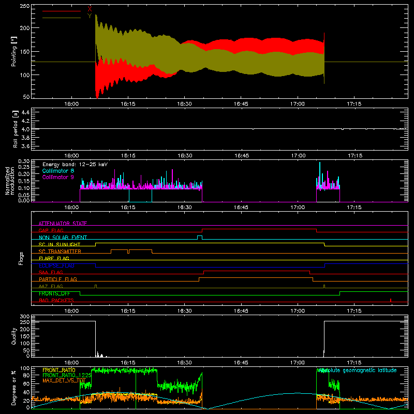Screen dimensions: 414x414
Task: Click the red BAD_PACKETS spike near 17:25
Action: click(x=391, y=300)
